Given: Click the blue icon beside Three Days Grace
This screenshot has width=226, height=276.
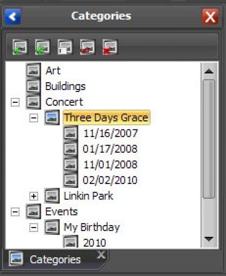Looking at the screenshot, I should coord(52,118).
